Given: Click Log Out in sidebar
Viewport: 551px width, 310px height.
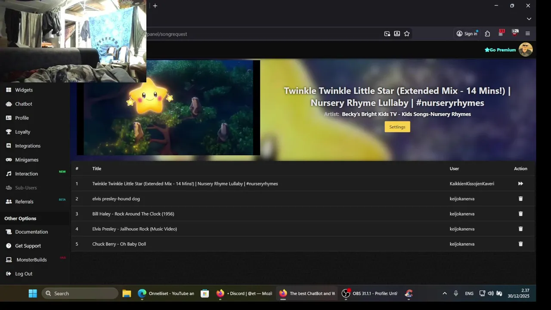Looking at the screenshot, I should [24, 274].
